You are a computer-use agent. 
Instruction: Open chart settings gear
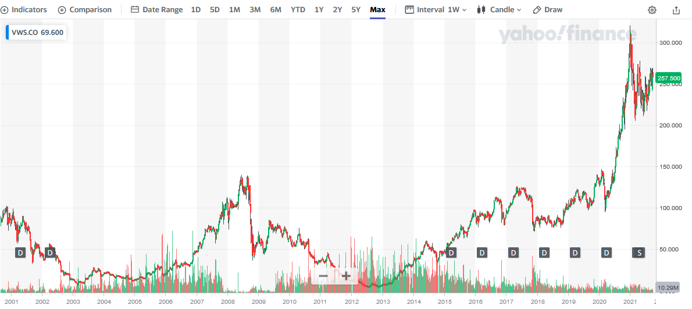tap(652, 10)
